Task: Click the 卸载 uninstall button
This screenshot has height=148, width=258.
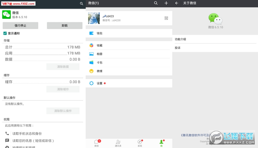Action: coord(65,25)
